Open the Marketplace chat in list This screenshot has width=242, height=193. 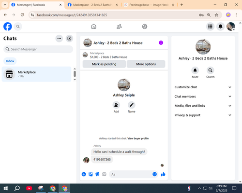tap(36, 74)
